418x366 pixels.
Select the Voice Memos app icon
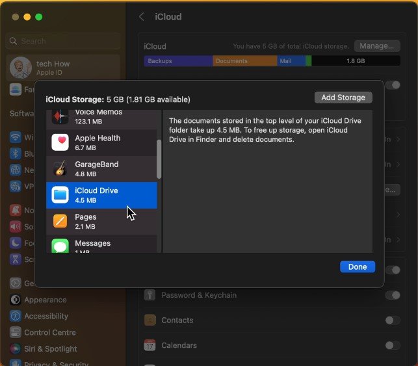60,116
